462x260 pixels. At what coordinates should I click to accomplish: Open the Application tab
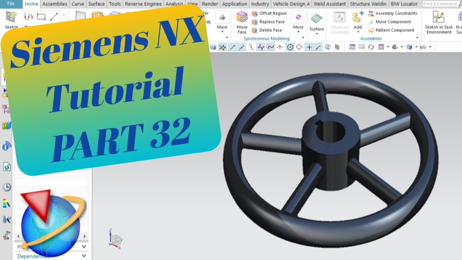tap(234, 4)
